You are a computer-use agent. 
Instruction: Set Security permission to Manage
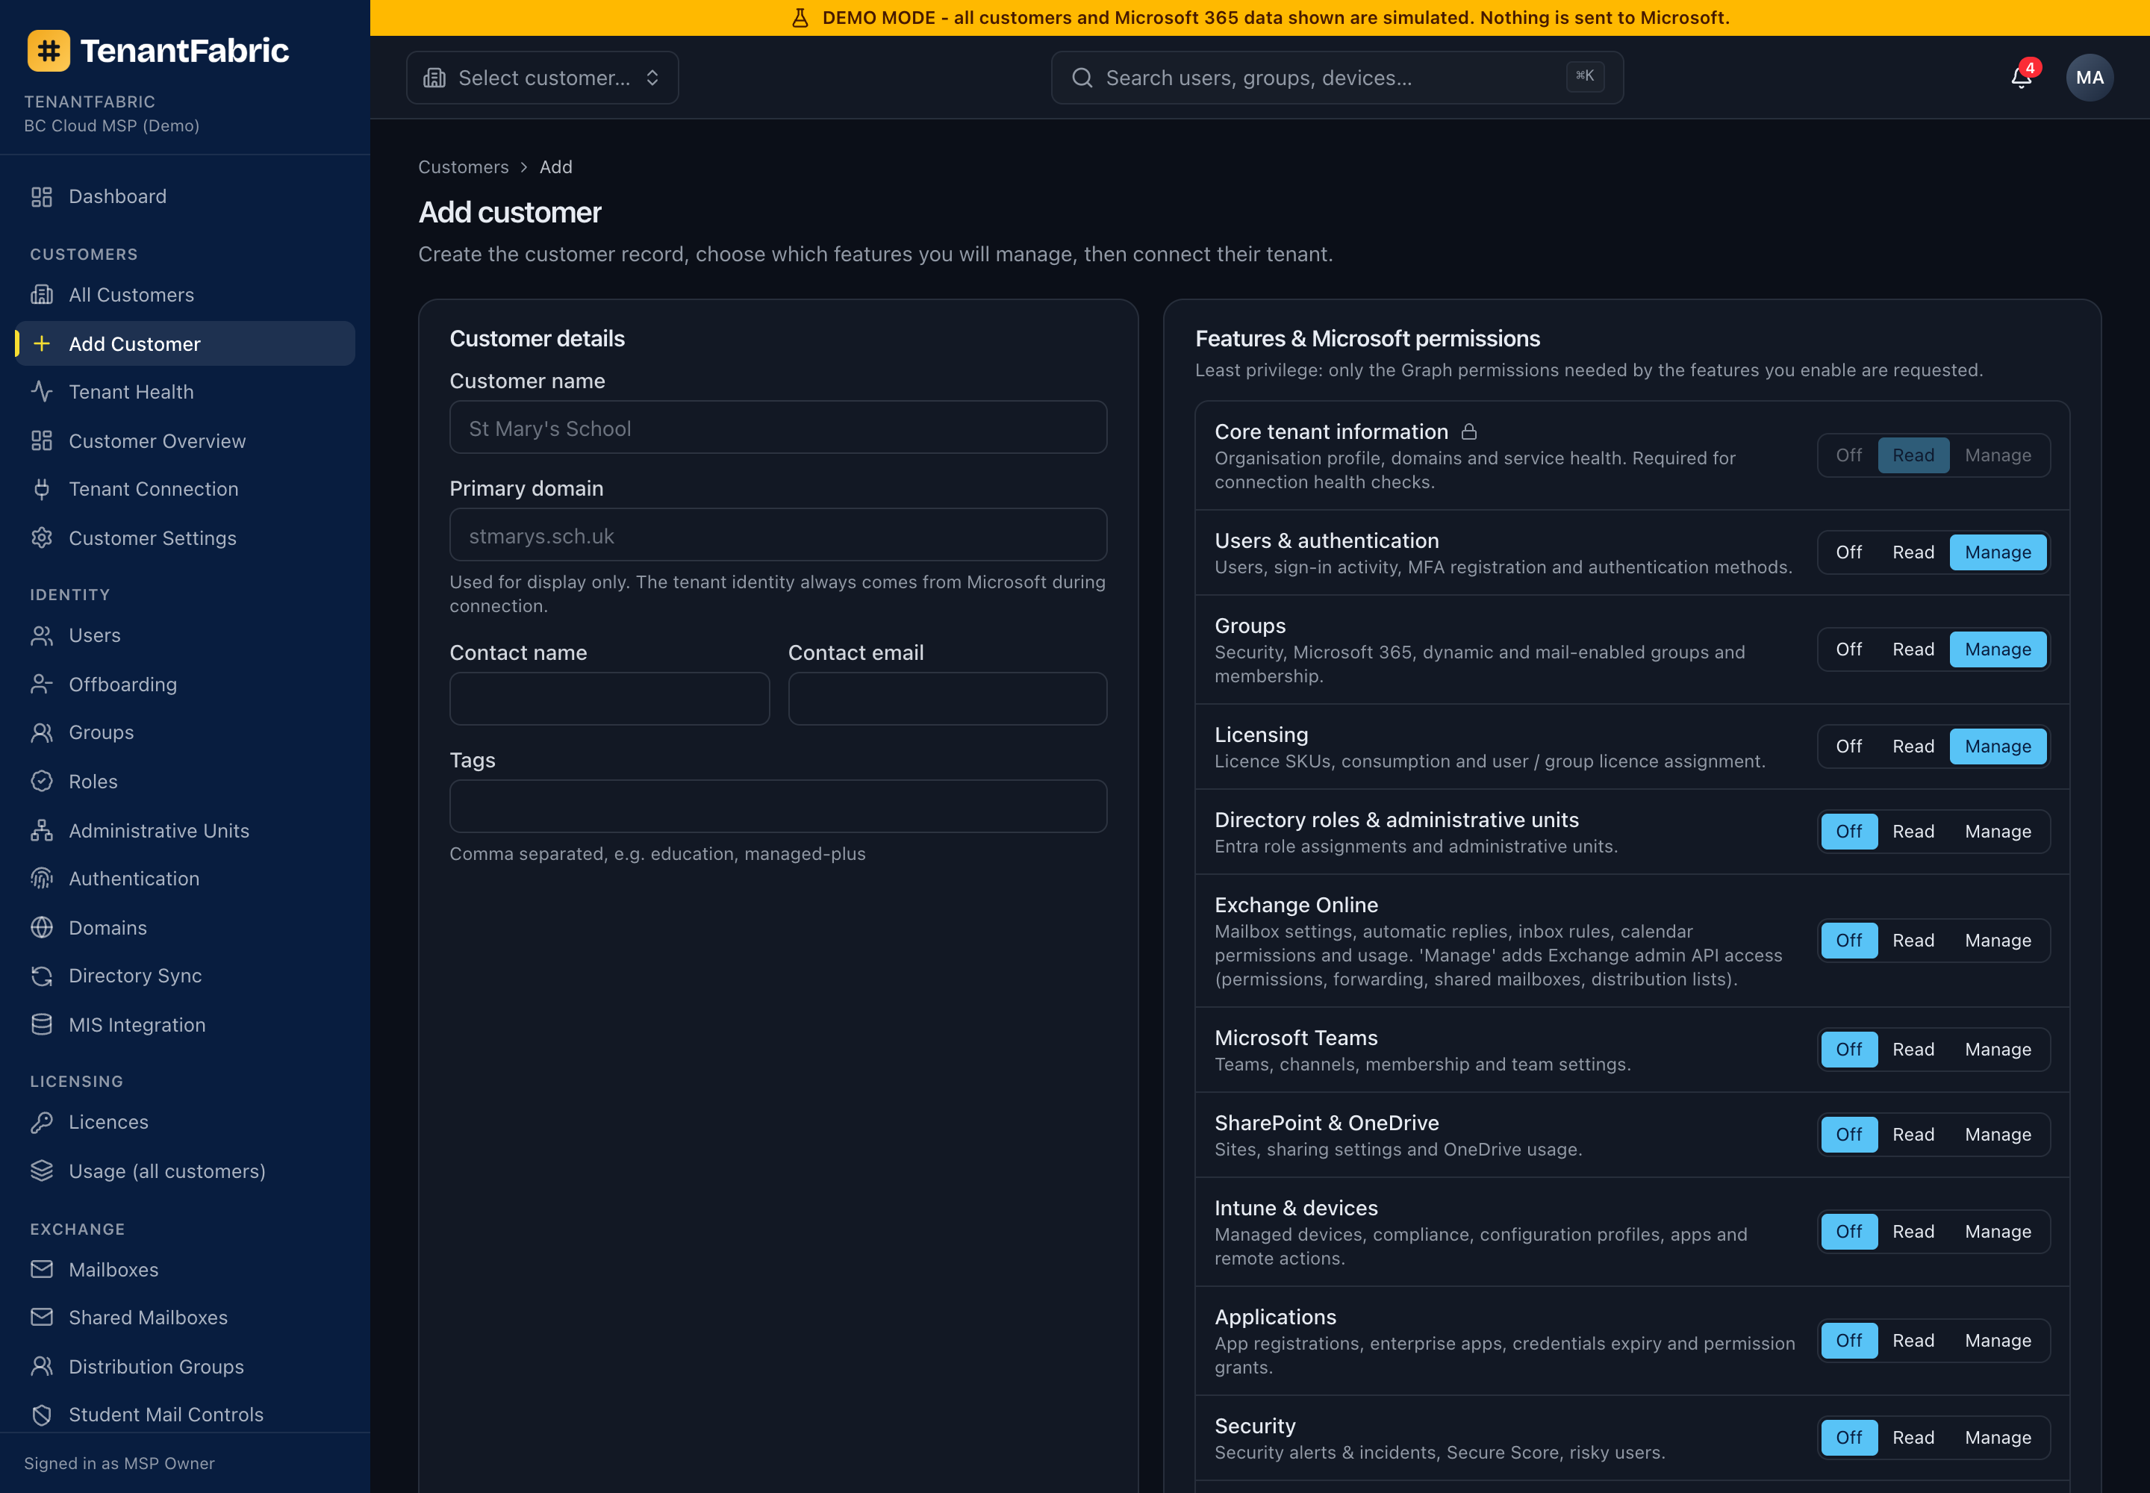[x=1998, y=1438]
